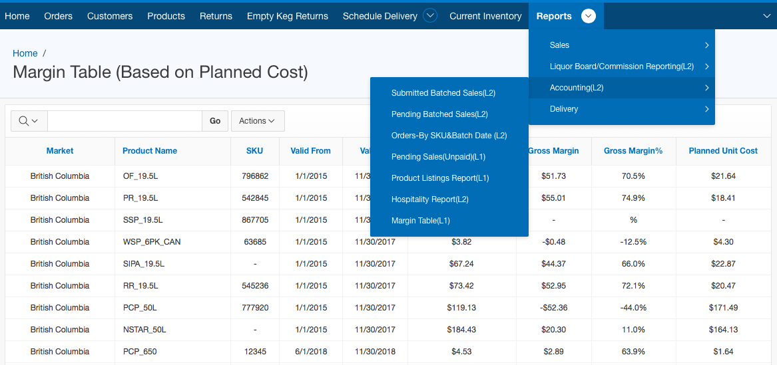
Task: Open the far-right navigation overflow chevron
Action: pos(766,16)
